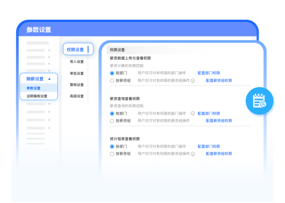Image resolution: width=285 pixels, height=203 pixels.
Task: Click 配置部门权限 link in 薪资数据上传与查看权限
Action: (x=209, y=73)
